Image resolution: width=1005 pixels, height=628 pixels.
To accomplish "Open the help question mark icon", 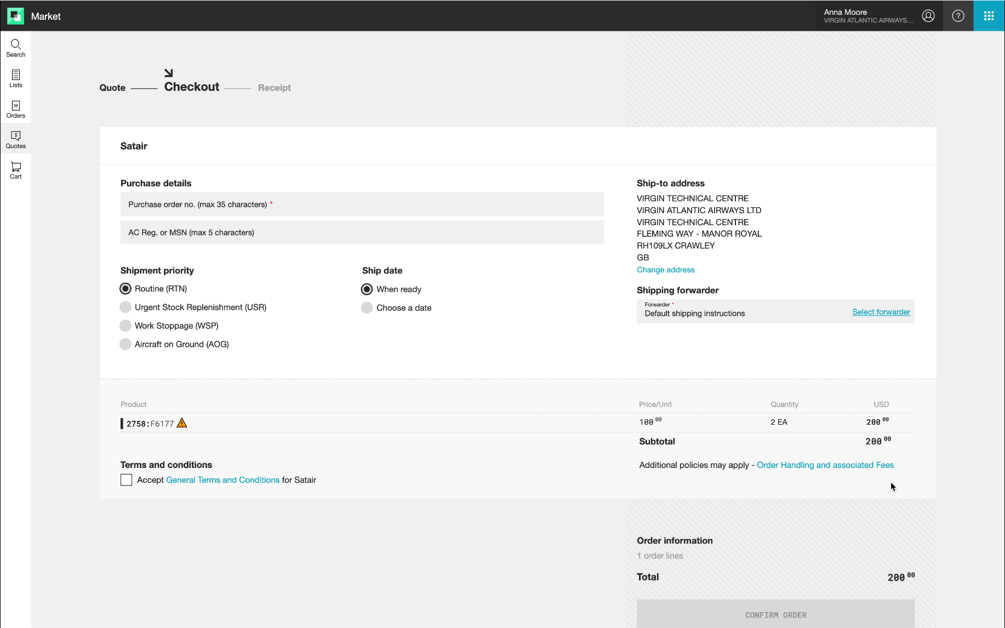I will point(958,16).
